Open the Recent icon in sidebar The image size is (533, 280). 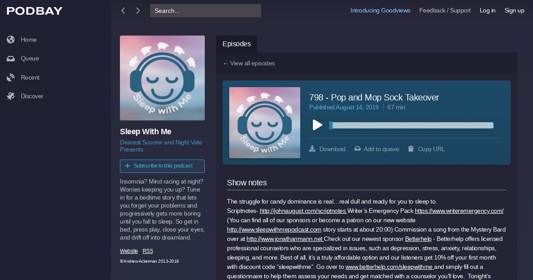click(x=11, y=77)
